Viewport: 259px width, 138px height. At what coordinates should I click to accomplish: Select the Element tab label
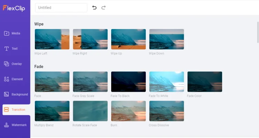click(x=17, y=79)
